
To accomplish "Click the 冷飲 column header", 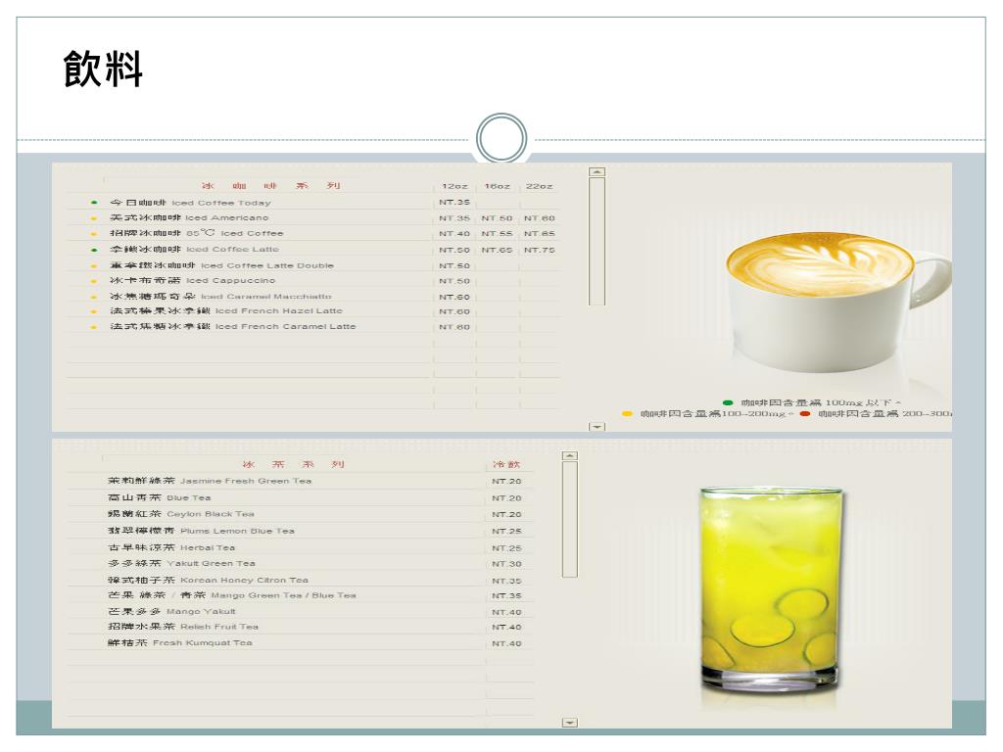I will [x=506, y=464].
